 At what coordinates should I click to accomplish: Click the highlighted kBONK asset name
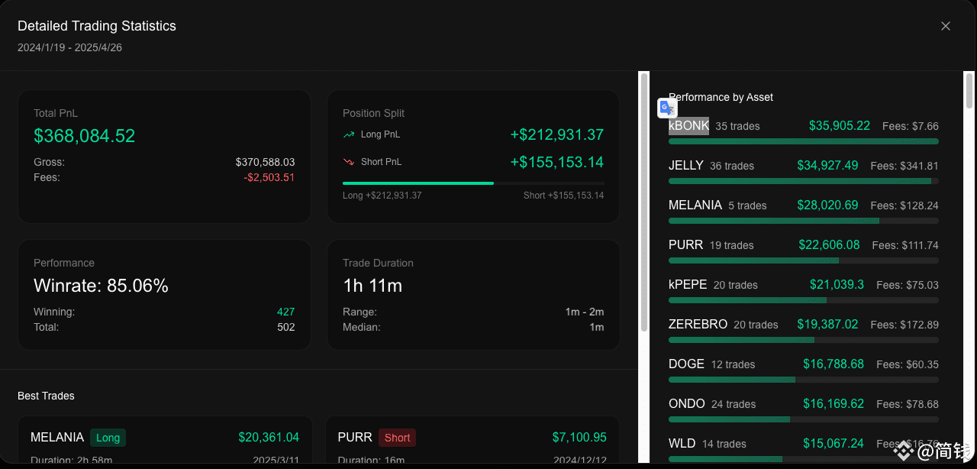pos(688,126)
